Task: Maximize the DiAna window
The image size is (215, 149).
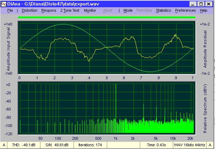Action: click(x=201, y=4)
